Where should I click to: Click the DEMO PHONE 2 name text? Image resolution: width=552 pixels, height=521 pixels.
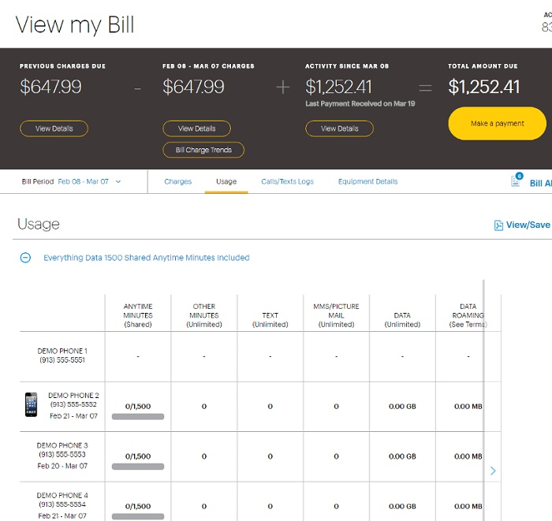[73, 396]
